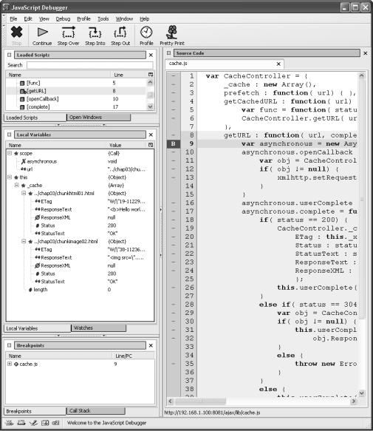Screen dimensions: 373x431
Task: Toggle the breakpoint B marker on line 9
Action: tap(174, 143)
